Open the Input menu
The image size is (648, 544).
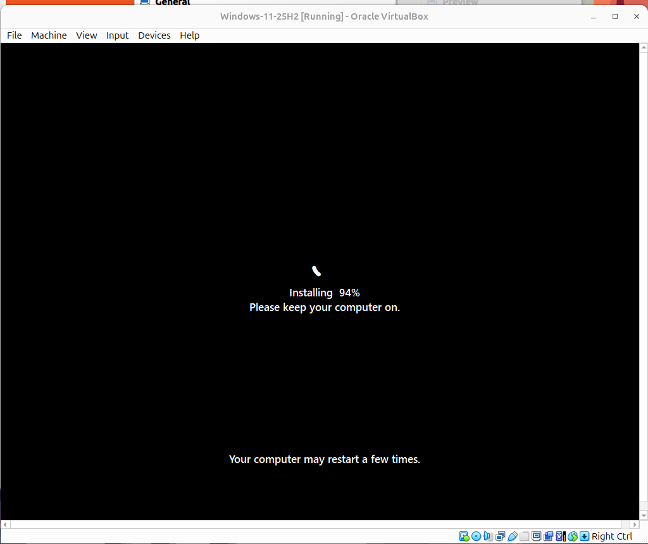click(117, 35)
